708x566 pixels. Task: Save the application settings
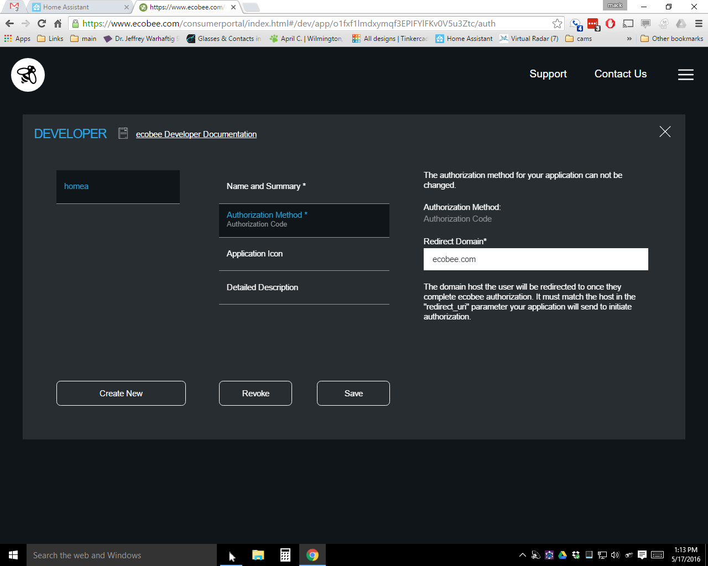[353, 393]
